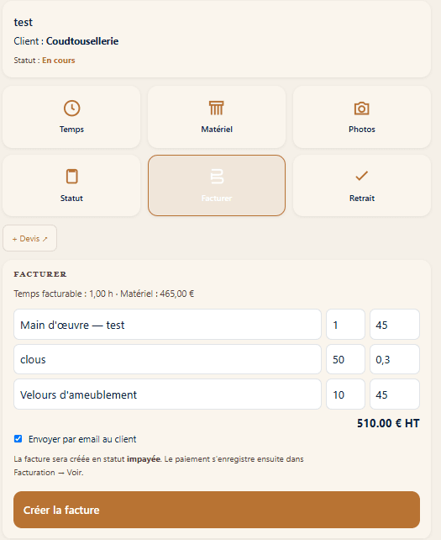
Task: Open the Photos camera icon
Action: pyautogui.click(x=361, y=109)
